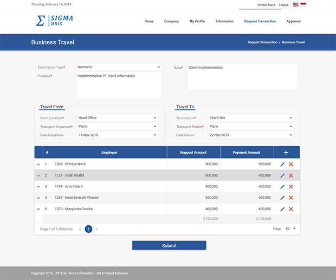The image size is (336, 280).
Task: Open the To Location dropdown
Action: 251,118
